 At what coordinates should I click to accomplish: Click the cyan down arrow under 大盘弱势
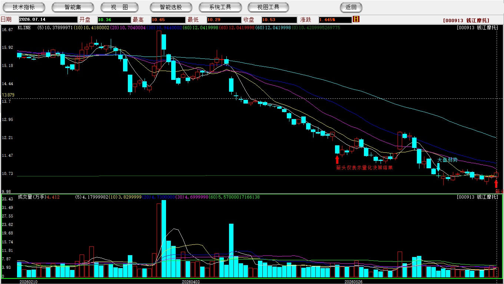(438, 167)
